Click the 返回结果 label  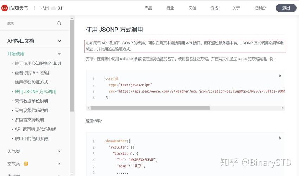[x=94, y=121]
